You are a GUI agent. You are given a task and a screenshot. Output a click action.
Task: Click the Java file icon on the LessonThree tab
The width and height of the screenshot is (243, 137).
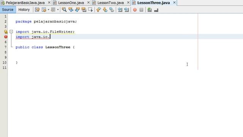[x=134, y=3]
